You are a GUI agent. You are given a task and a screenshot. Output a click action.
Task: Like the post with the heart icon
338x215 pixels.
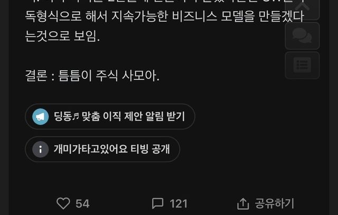click(63, 203)
